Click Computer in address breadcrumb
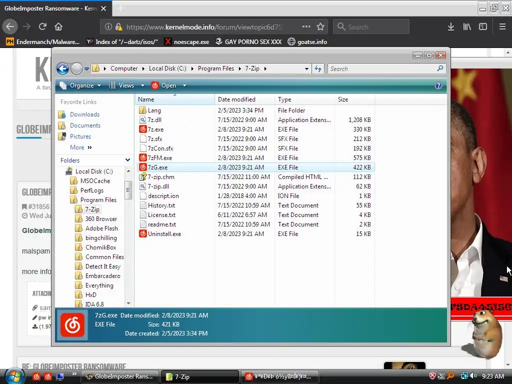Image resolution: width=512 pixels, height=384 pixels. pos(124,68)
